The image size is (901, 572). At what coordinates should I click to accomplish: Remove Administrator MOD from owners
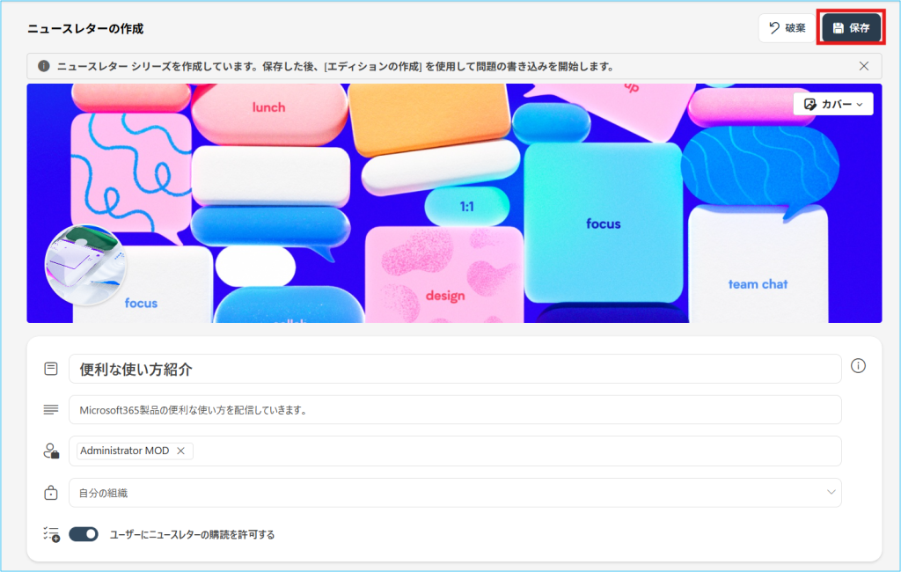click(x=180, y=451)
